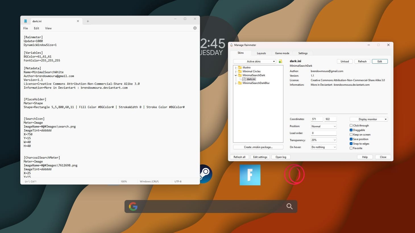The height and width of the screenshot is (233, 415).
Task: Check Keep on screen for the skin
Action: (351, 135)
